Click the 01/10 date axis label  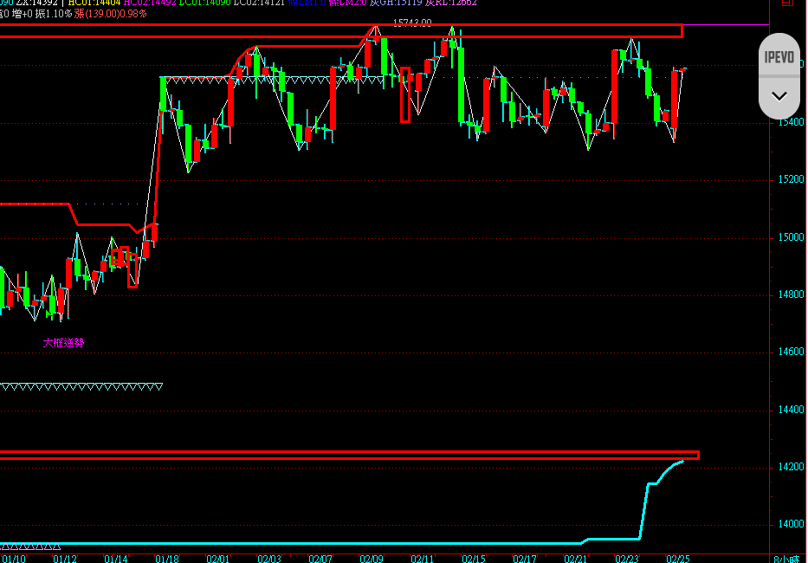click(x=14, y=559)
